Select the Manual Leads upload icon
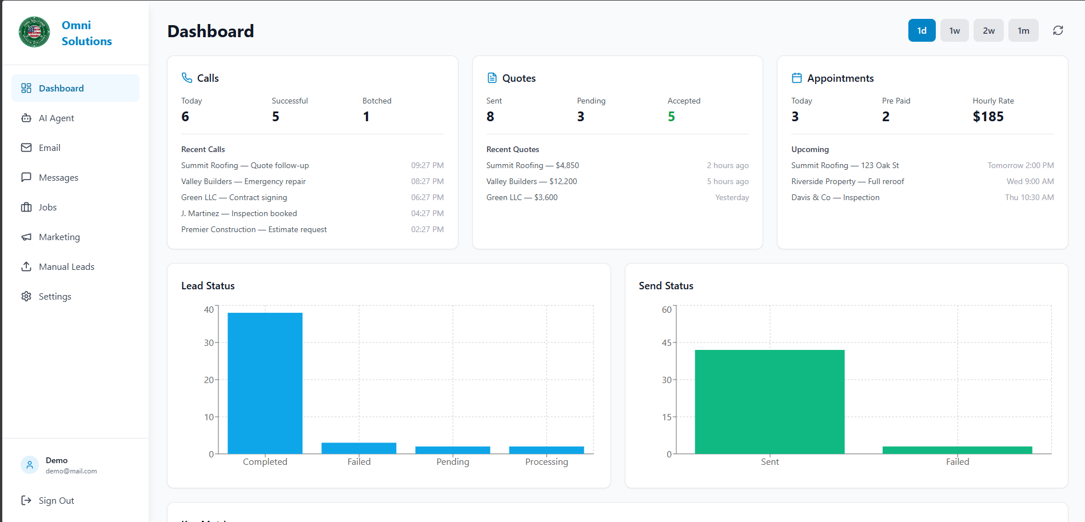 26,266
